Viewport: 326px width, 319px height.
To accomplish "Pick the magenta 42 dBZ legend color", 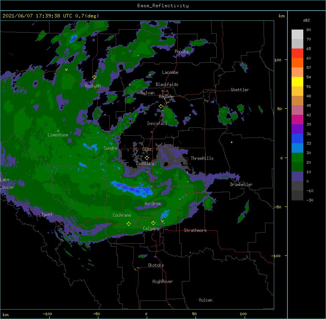I will [297, 119].
